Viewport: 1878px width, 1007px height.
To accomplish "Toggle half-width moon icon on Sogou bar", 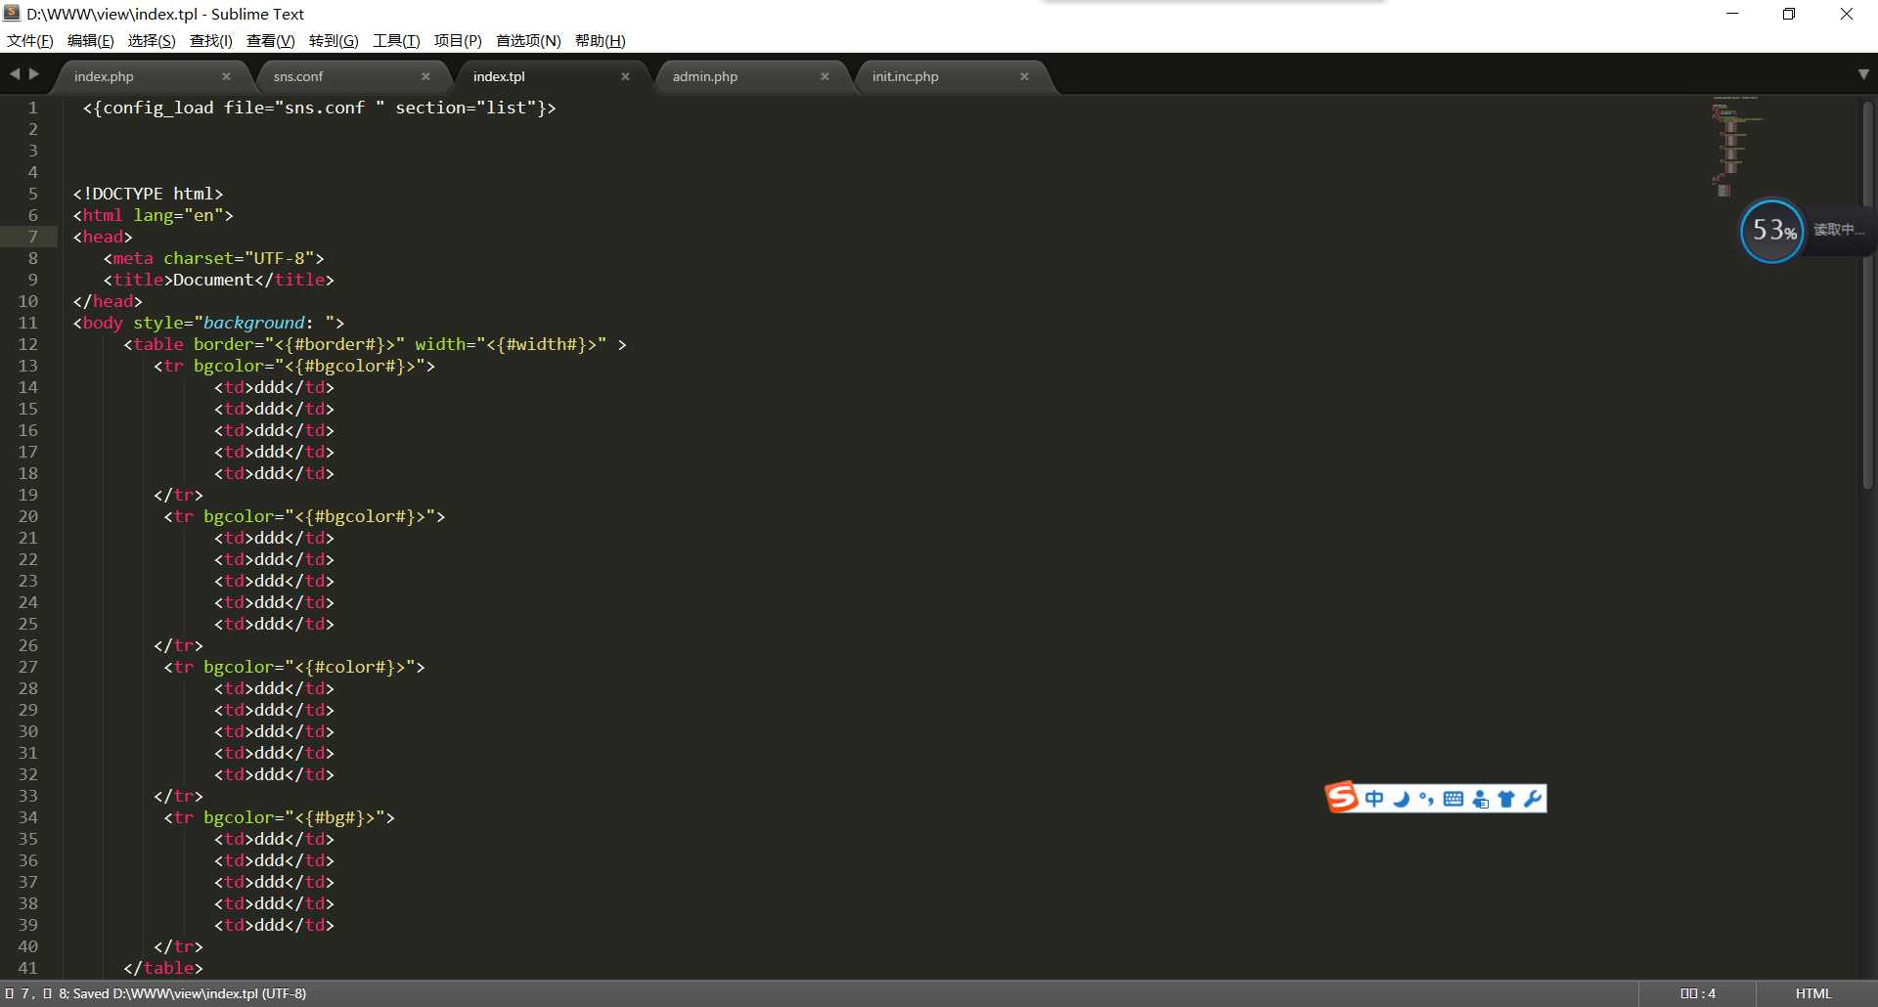I will 1401,799.
